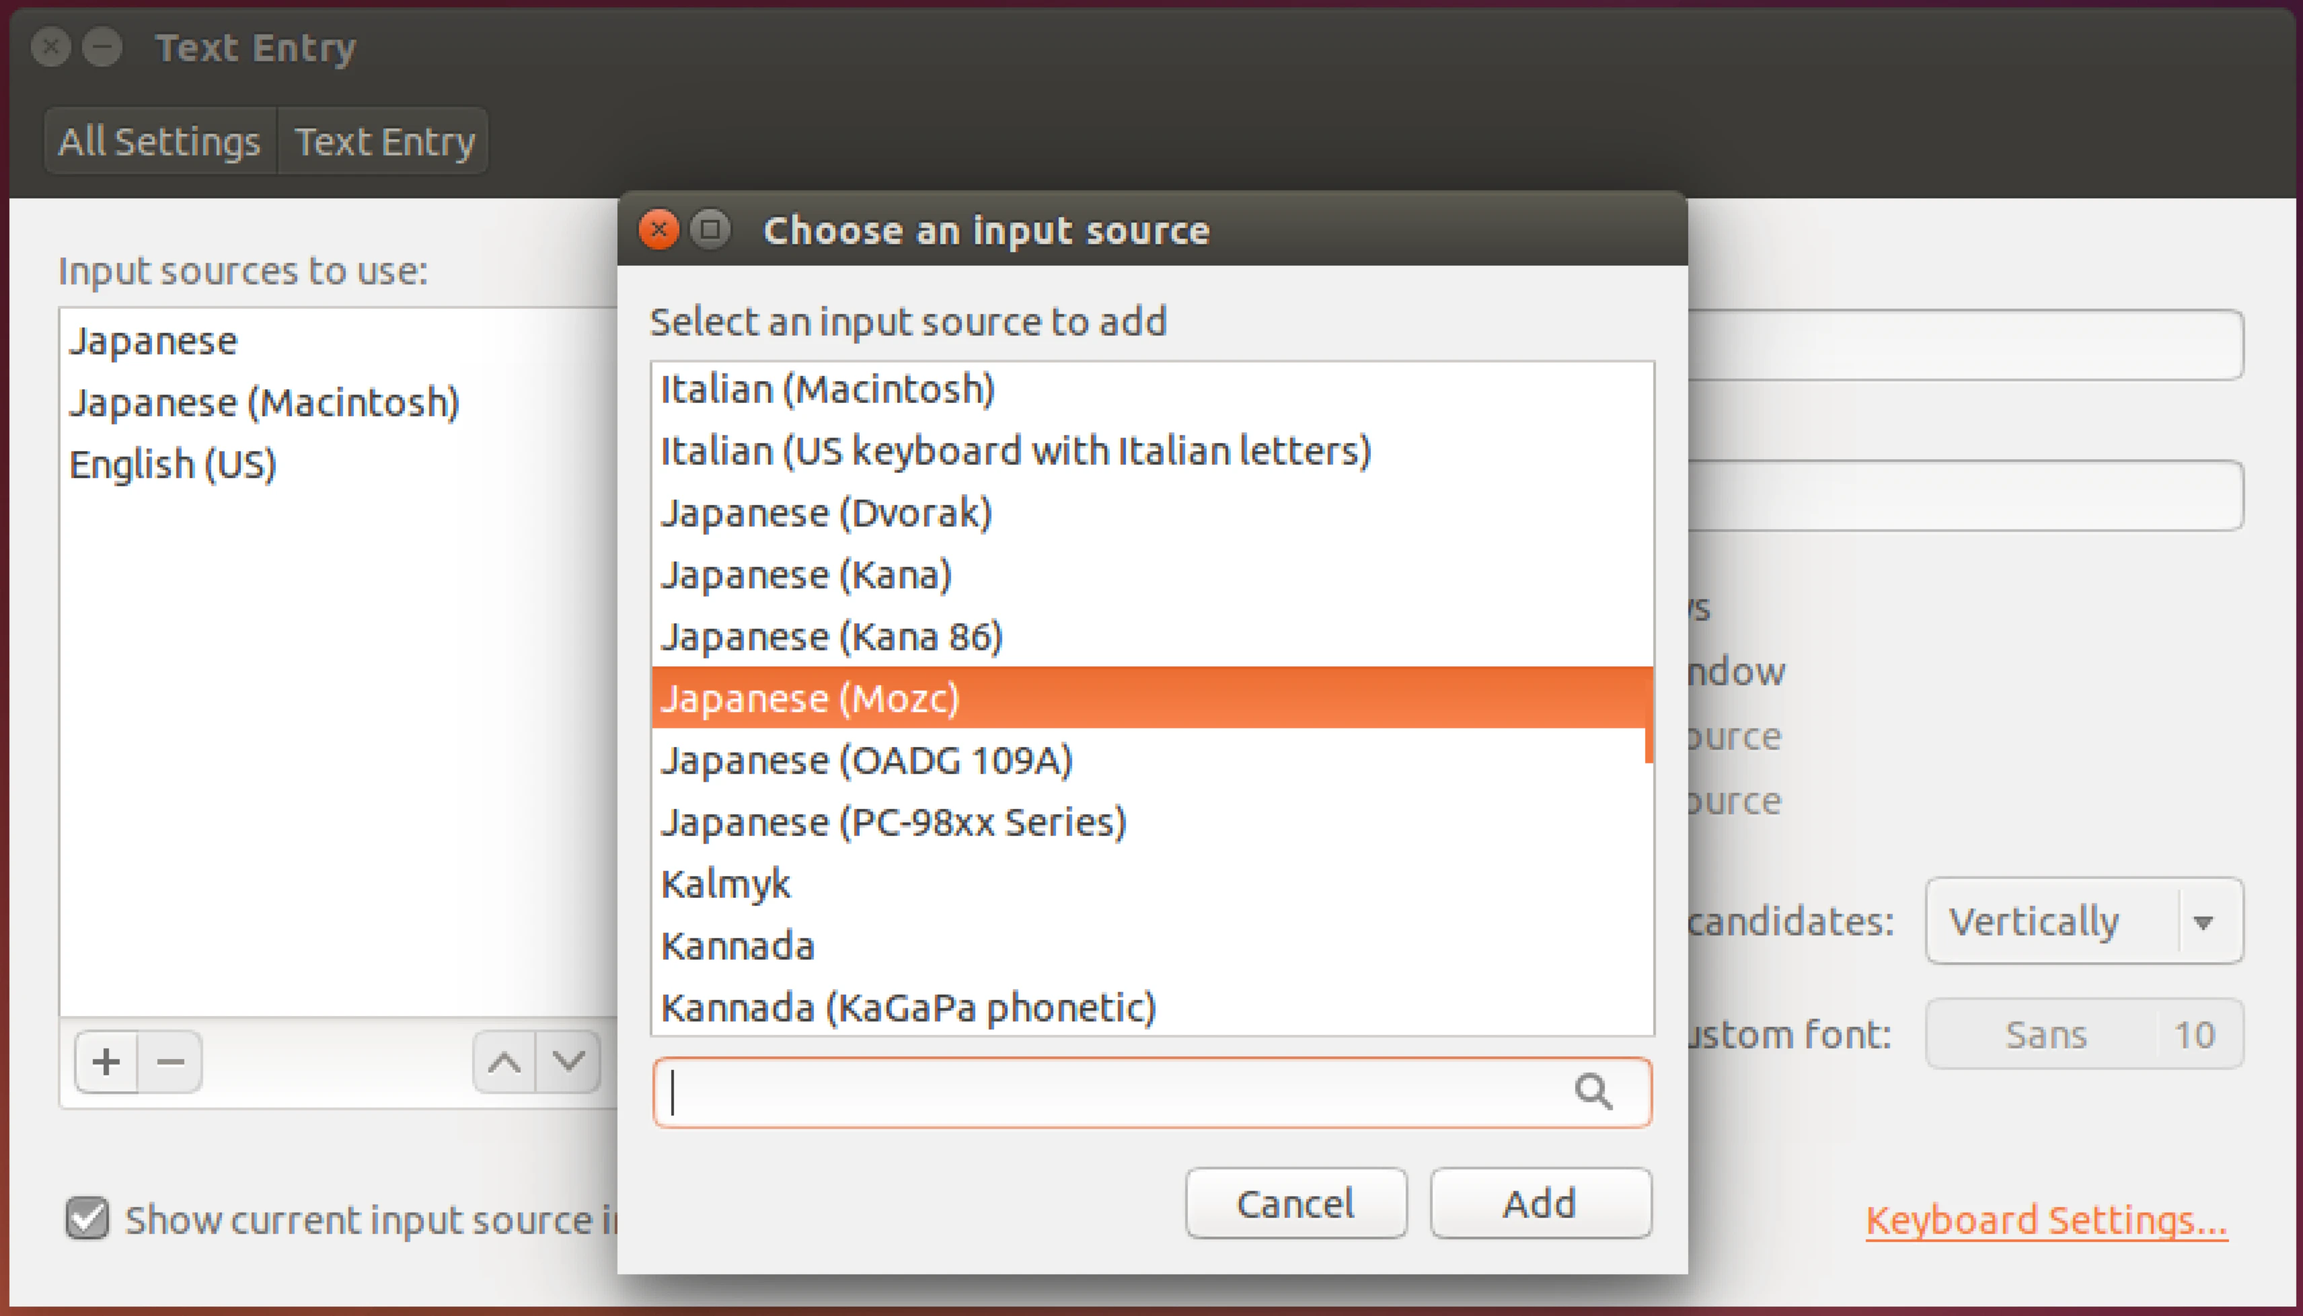Image resolution: width=2303 pixels, height=1316 pixels.
Task: Open the Vertically candidates dropdown
Action: [2084, 921]
